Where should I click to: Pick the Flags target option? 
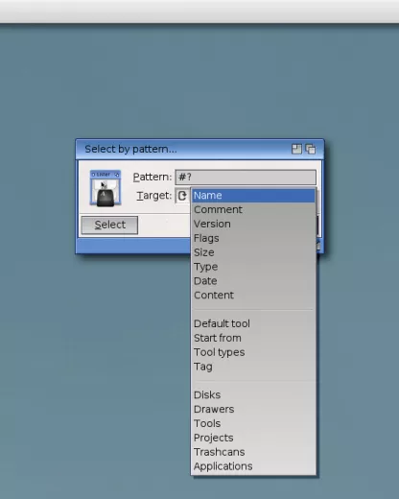(x=253, y=238)
